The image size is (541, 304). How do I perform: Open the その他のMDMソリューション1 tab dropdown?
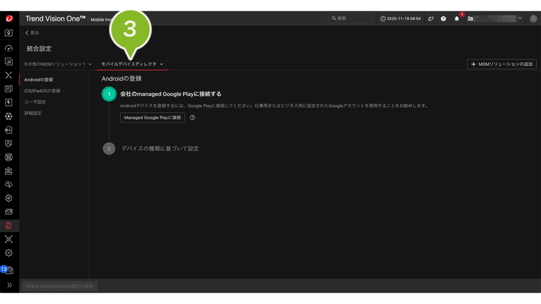pyautogui.click(x=58, y=64)
